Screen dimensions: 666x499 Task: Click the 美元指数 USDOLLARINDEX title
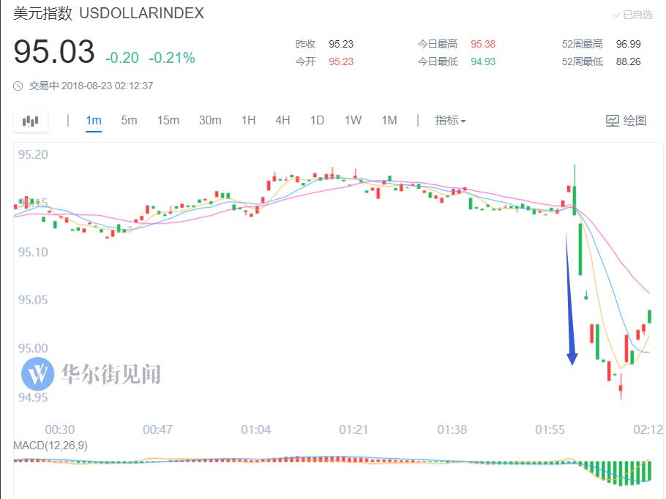108,13
